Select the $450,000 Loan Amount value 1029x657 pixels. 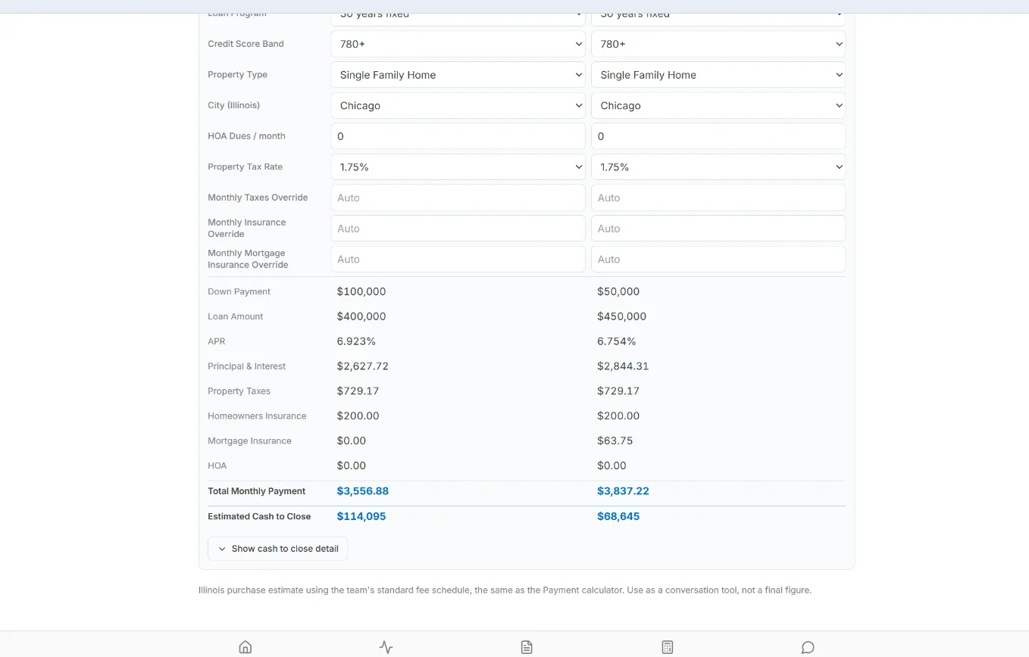point(621,316)
